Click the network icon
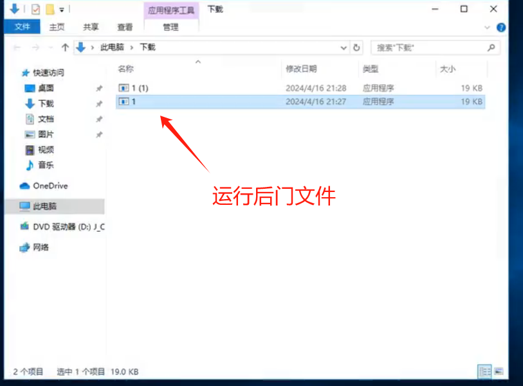Viewport: 523px width, 386px height. [24, 247]
